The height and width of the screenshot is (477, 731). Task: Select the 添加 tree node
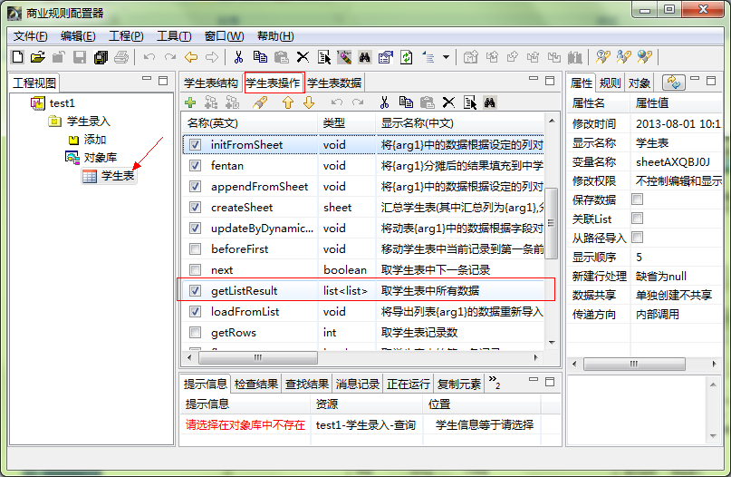click(x=87, y=139)
